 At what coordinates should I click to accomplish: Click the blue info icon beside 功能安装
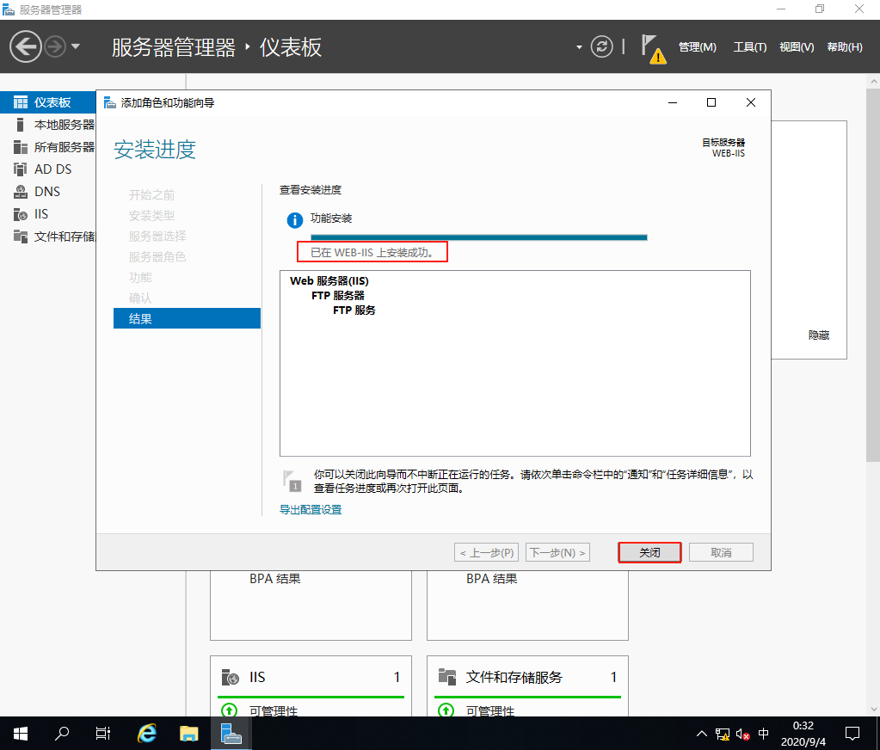point(295,220)
